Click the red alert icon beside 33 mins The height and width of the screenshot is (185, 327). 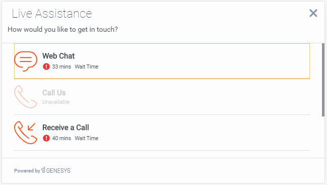pyautogui.click(x=46, y=67)
